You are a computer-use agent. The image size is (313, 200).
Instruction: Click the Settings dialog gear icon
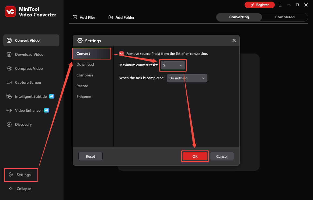(x=80, y=40)
